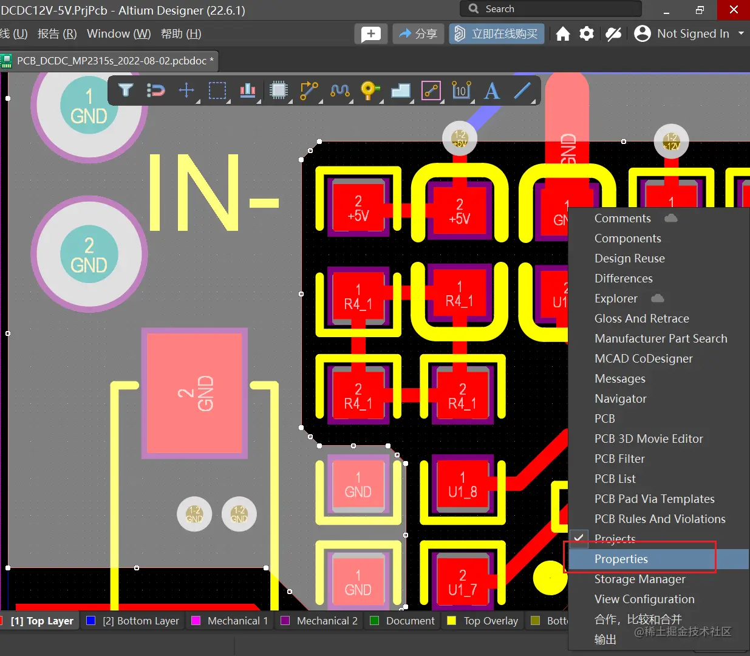
Task: Expand the Not Signed In dropdown arrow
Action: (x=741, y=34)
